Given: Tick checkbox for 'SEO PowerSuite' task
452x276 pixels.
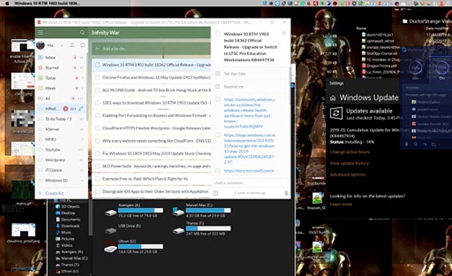Looking at the screenshot, I should [98, 166].
